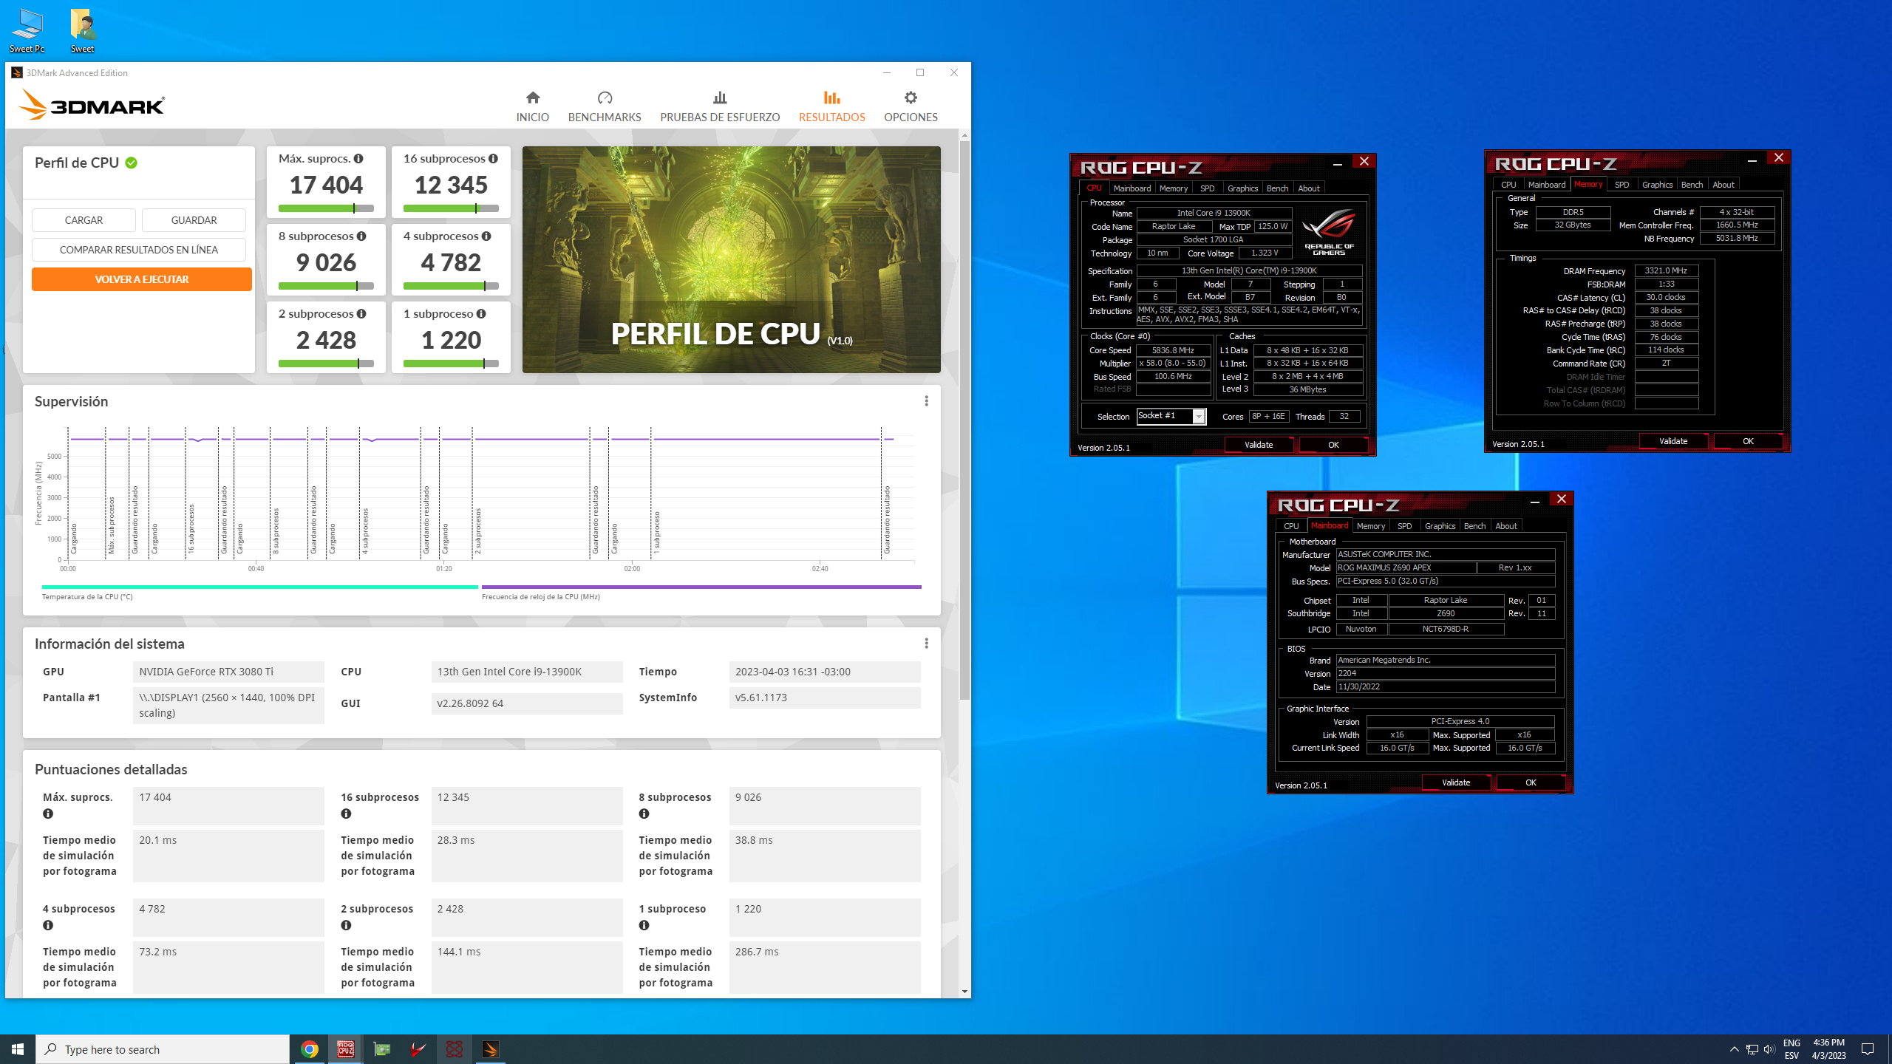Open INICIO home tab in 3DMark
The width and height of the screenshot is (1892, 1064).
(532, 106)
